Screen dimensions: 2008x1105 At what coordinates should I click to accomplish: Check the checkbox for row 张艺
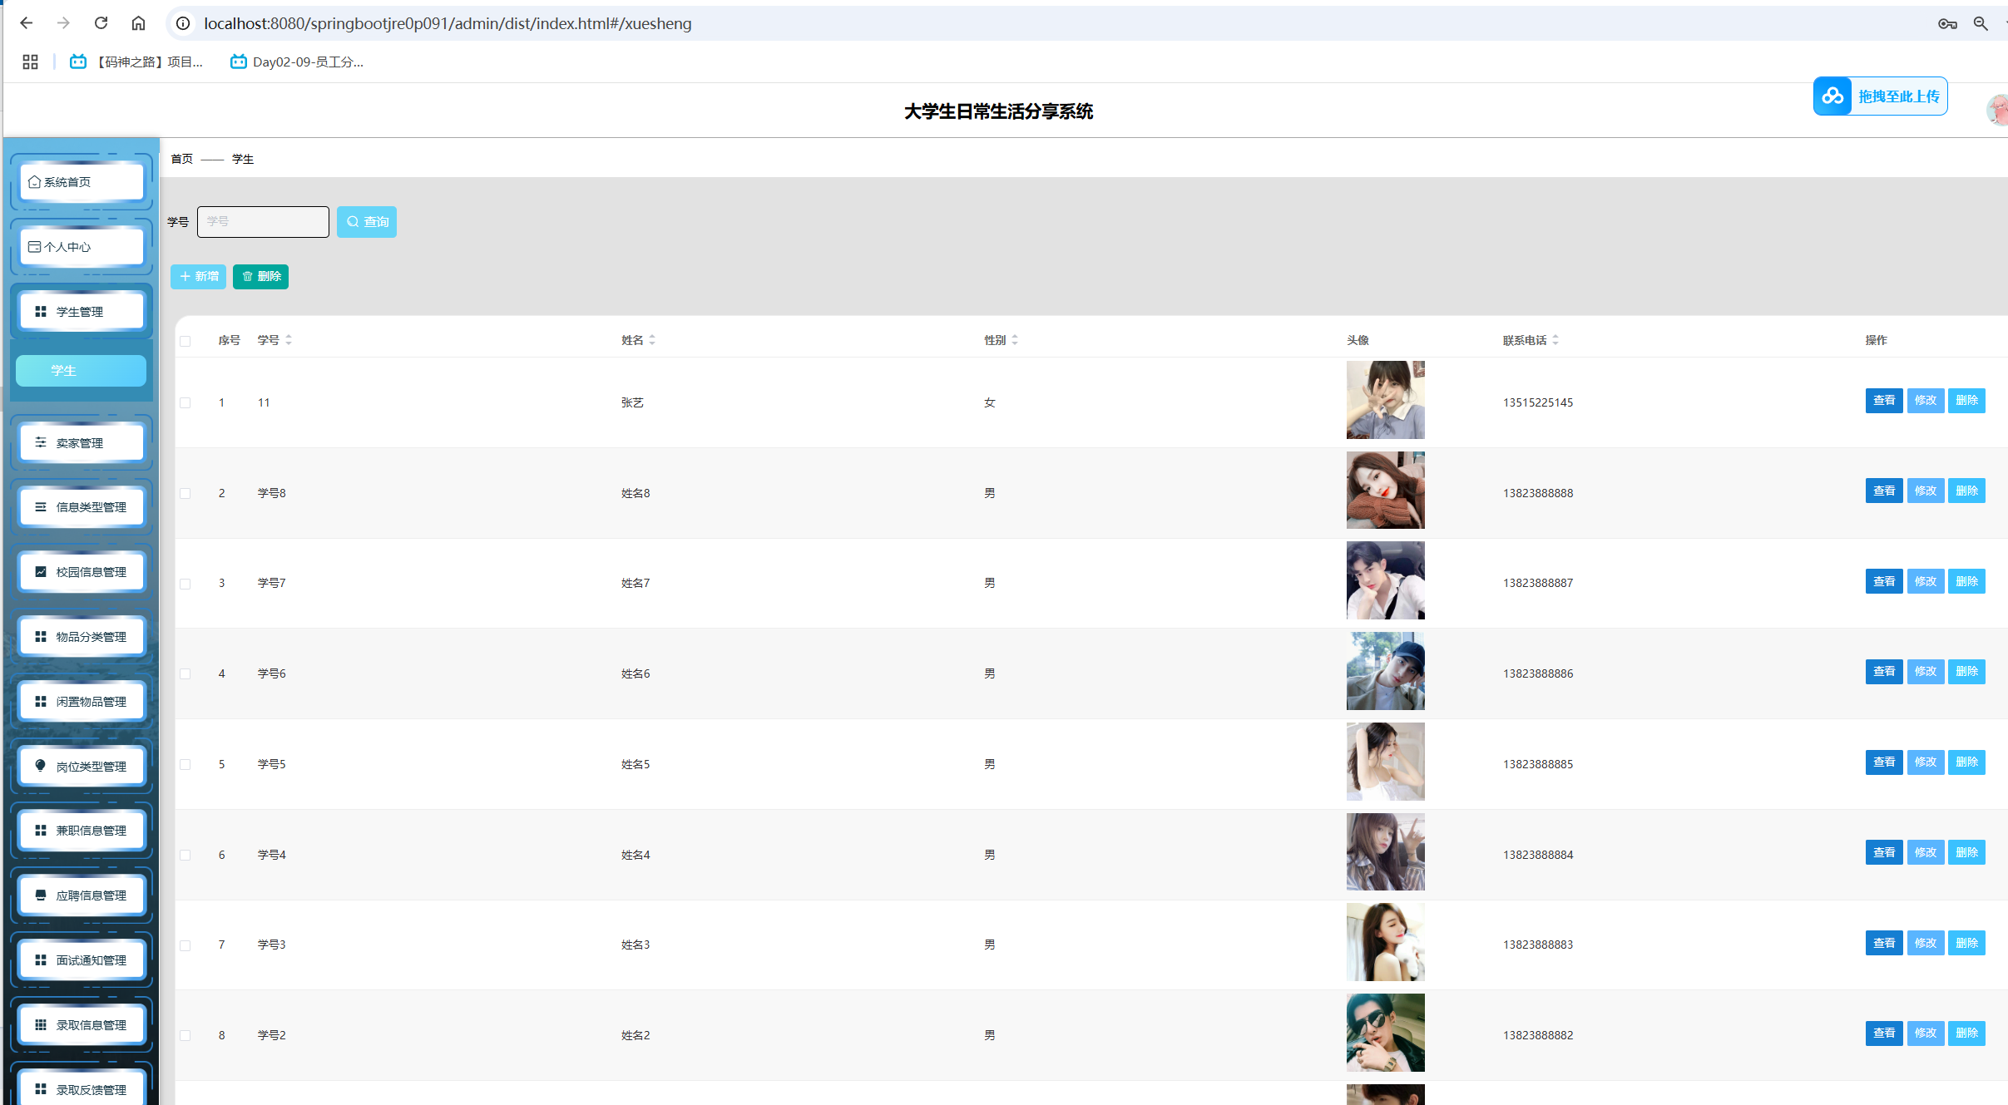pos(185,403)
